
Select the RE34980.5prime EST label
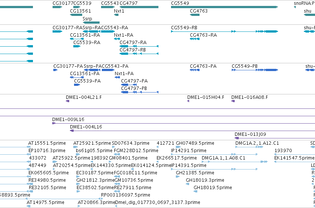tap(47, 180)
